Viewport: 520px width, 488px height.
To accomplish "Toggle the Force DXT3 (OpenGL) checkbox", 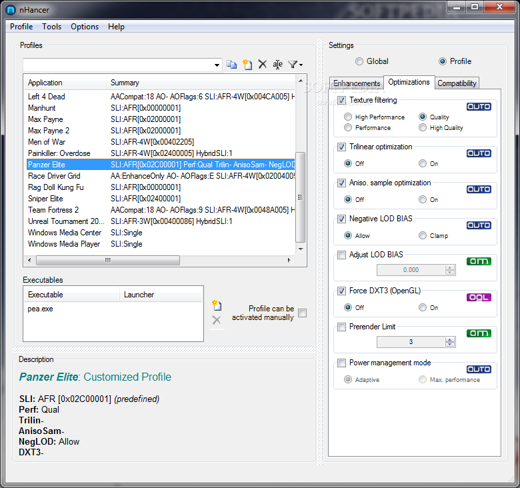I will [341, 291].
